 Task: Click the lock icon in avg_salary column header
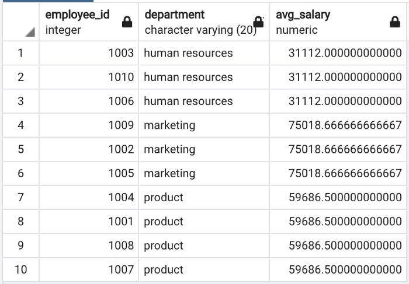pyautogui.click(x=394, y=22)
